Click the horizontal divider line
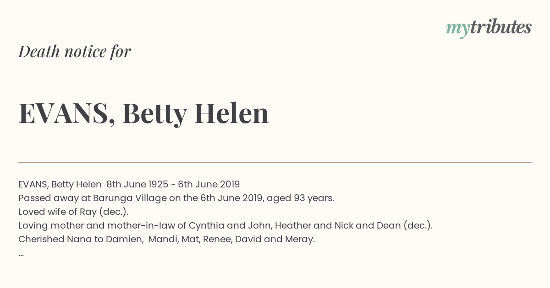The image size is (550, 288). [275, 162]
